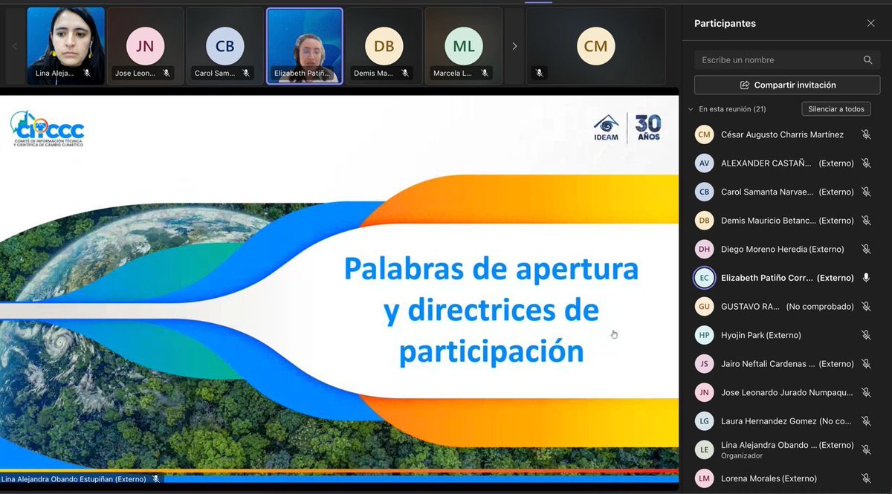Viewport: 892px width, 494px height.
Task: Click the muted mic icon beside César Augusto Charris
Action: pos(866,134)
